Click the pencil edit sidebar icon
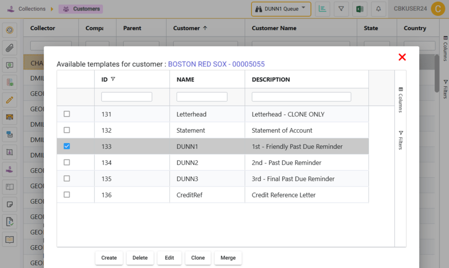This screenshot has height=268, width=449. [10, 100]
